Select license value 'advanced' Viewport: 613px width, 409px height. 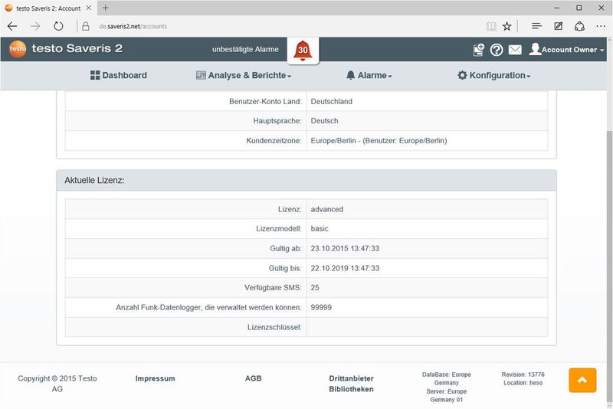pos(327,209)
